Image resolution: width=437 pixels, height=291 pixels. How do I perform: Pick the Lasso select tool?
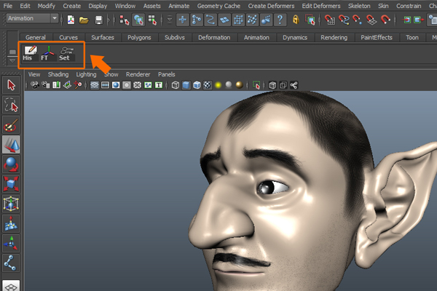11,105
